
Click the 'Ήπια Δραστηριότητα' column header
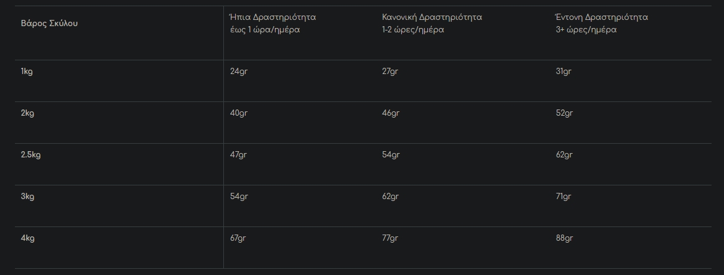(x=273, y=17)
